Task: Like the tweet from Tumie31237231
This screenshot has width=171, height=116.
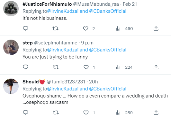Action: point(86,112)
